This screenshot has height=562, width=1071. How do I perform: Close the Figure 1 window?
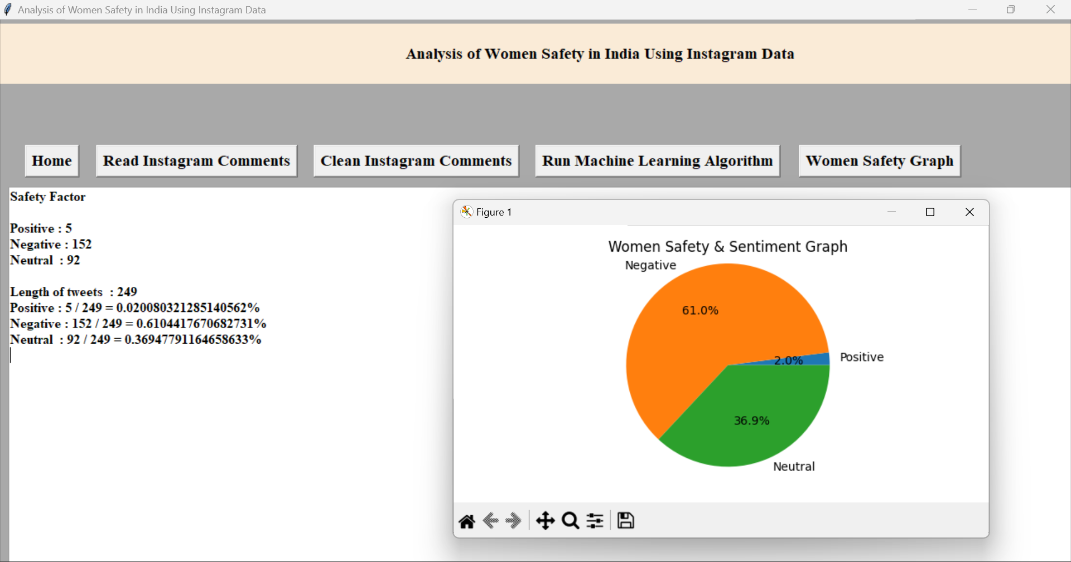969,212
